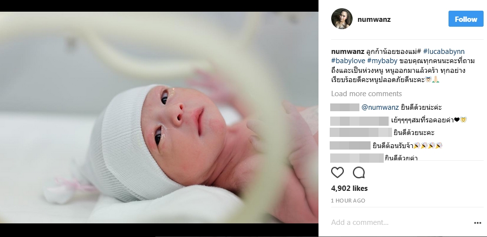Click the heart like icon

[x=337, y=172]
